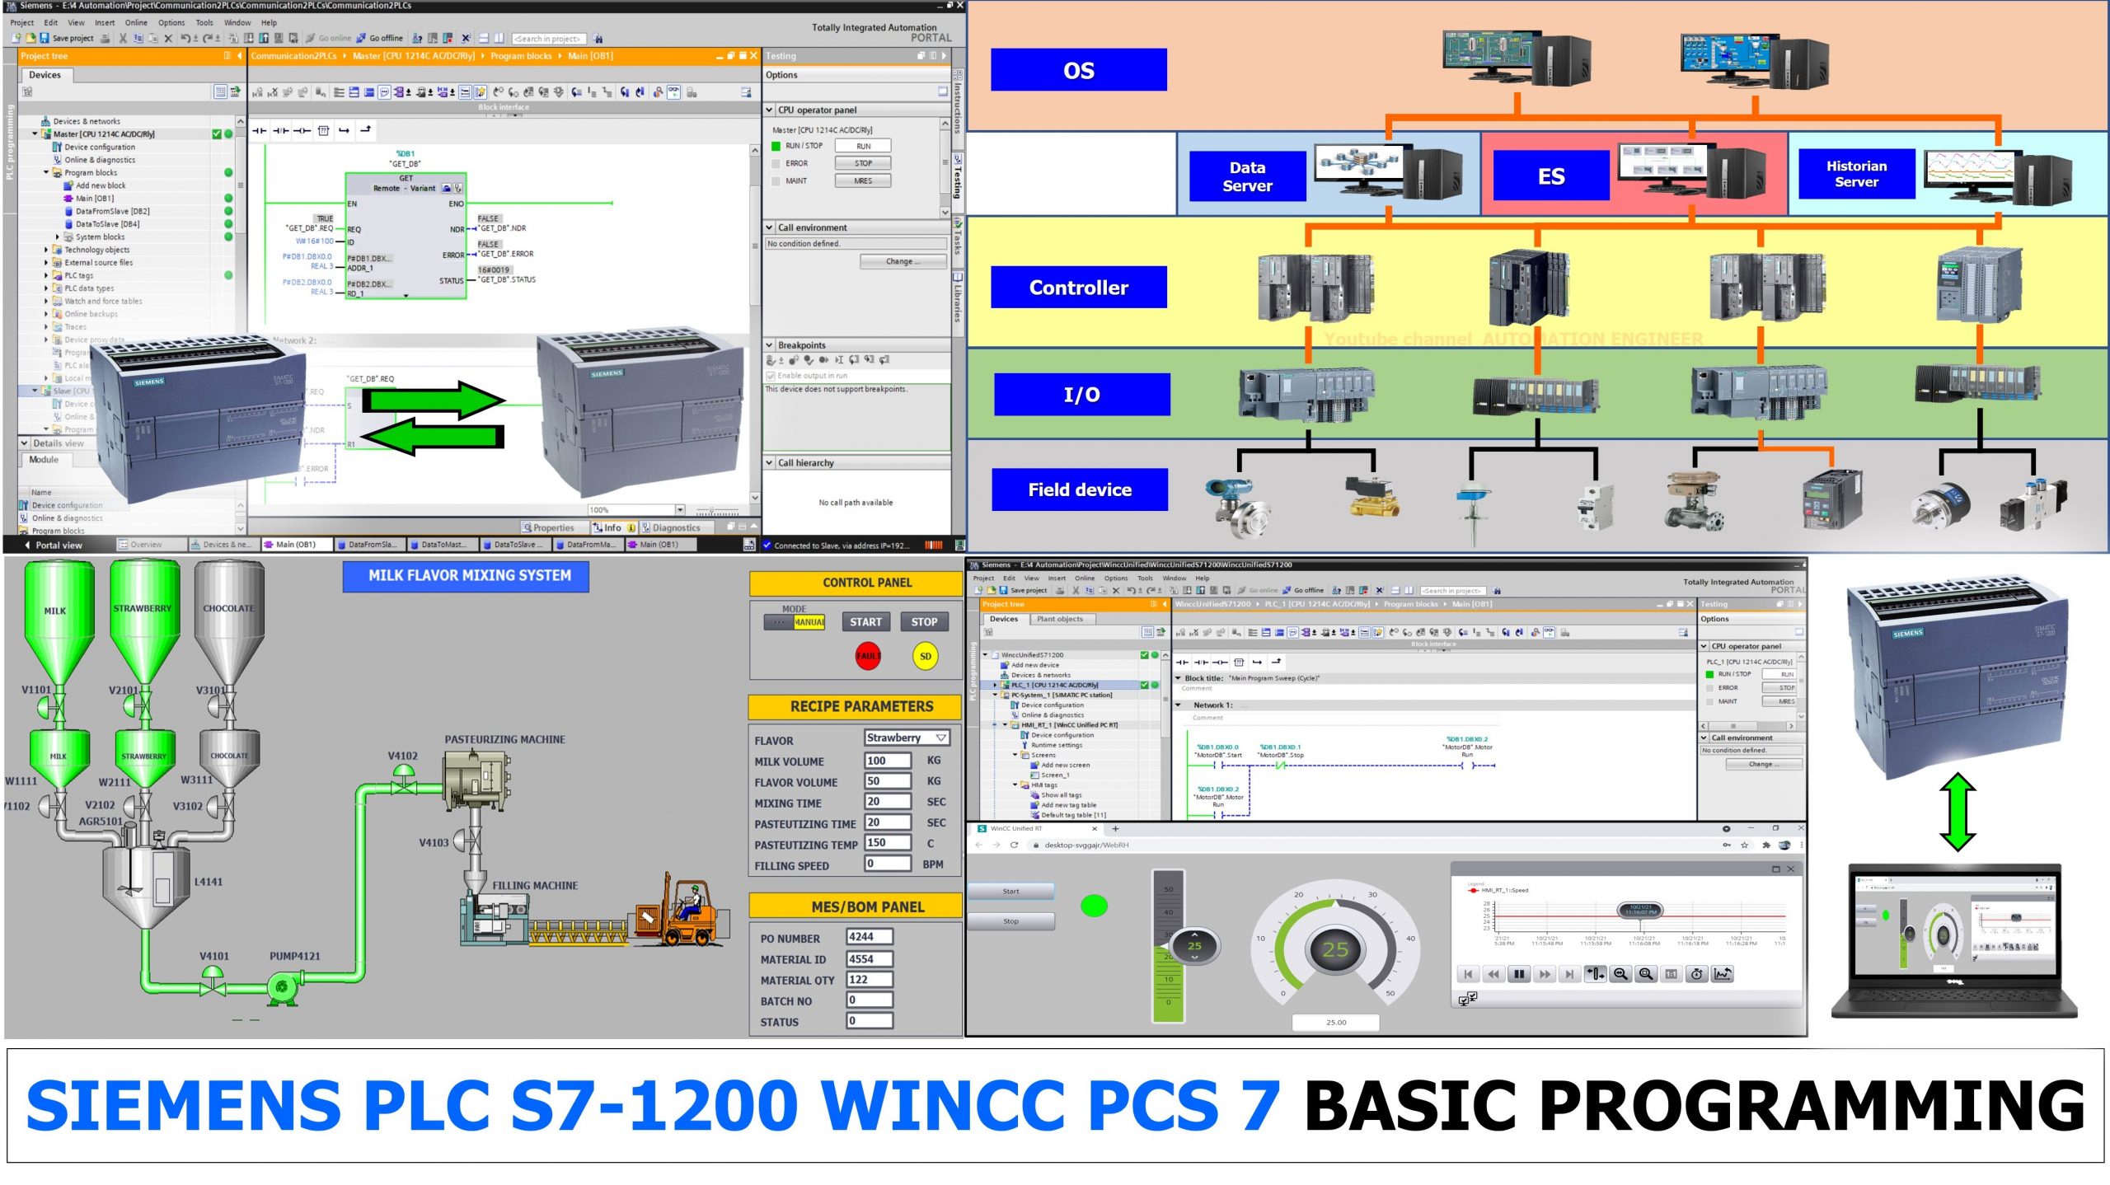This screenshot has width=2110, height=1185.
Task: Select the output coil icon in the favorites bar
Action: pos(303,129)
